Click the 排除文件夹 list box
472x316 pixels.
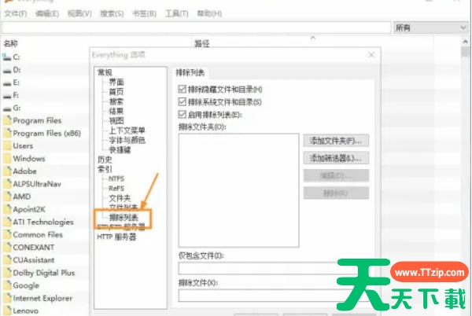(238, 190)
